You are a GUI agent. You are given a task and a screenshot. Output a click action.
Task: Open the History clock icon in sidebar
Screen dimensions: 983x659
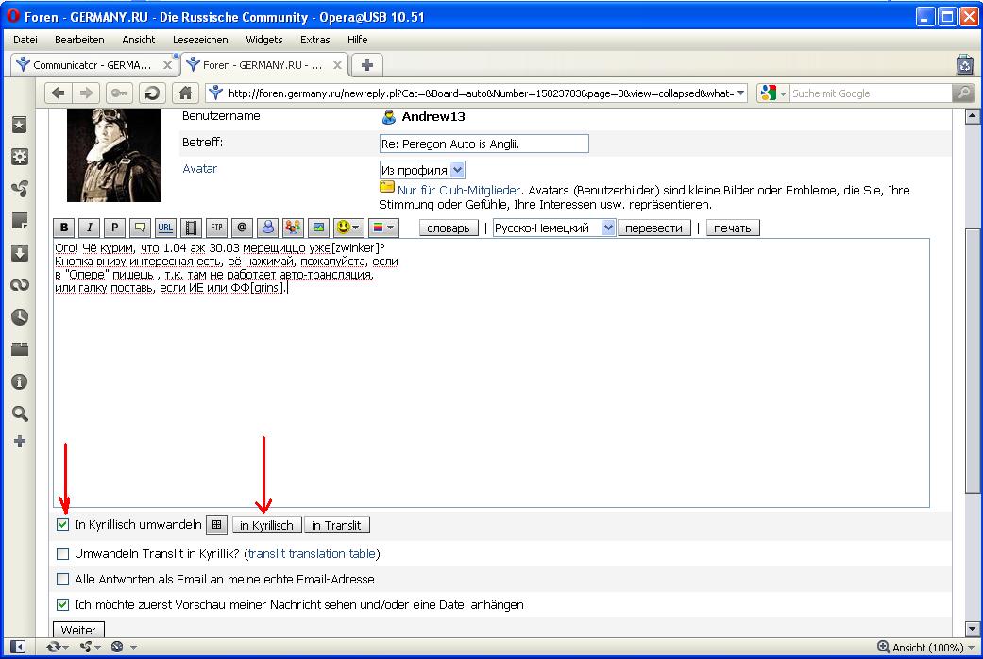pos(19,317)
